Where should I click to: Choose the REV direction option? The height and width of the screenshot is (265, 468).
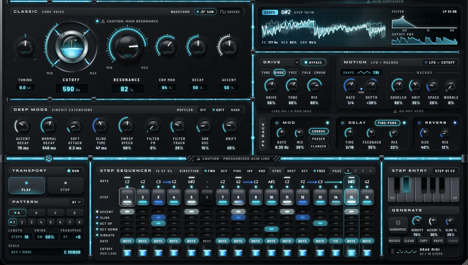(x=224, y=171)
